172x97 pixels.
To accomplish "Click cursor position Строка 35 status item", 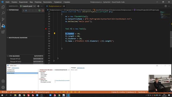I will coord(124,92).
